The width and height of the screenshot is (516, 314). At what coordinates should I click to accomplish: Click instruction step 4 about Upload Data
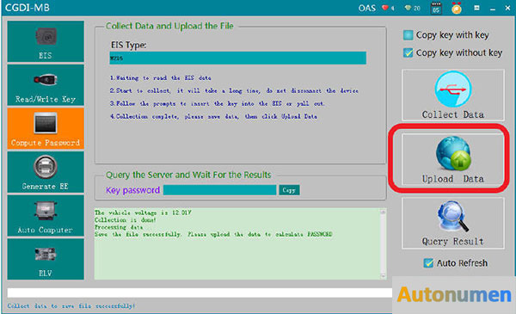(213, 116)
